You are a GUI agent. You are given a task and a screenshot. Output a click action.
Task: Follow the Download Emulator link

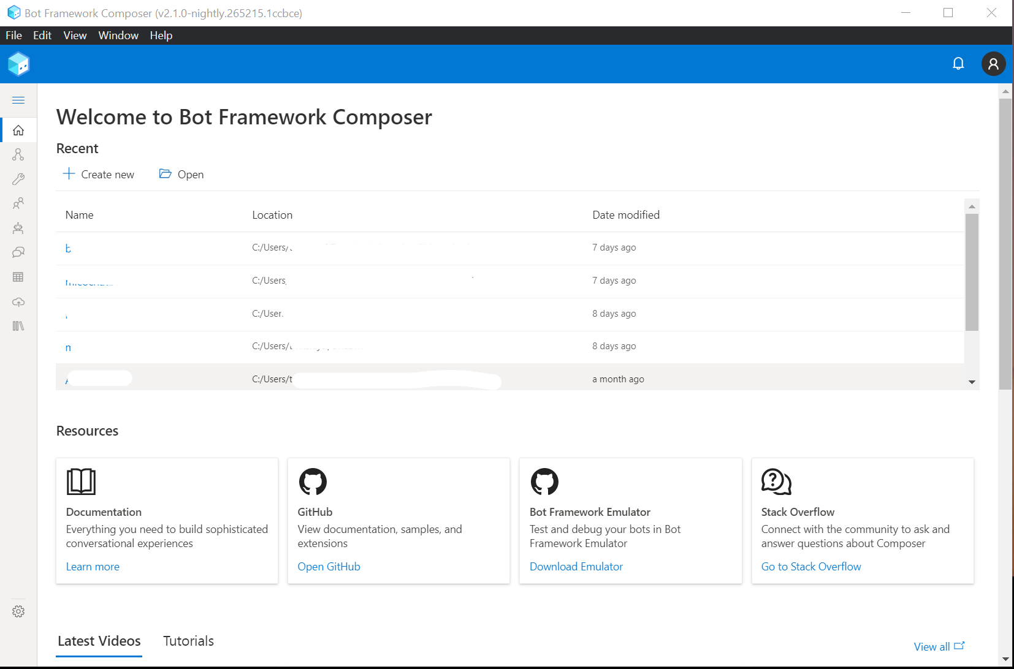click(576, 567)
